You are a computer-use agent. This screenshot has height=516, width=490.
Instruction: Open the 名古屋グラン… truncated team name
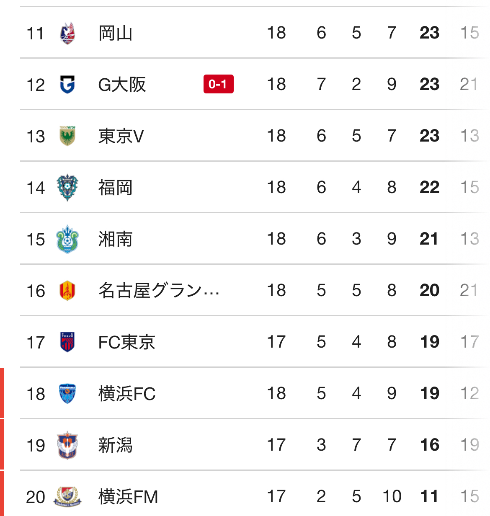(x=159, y=291)
